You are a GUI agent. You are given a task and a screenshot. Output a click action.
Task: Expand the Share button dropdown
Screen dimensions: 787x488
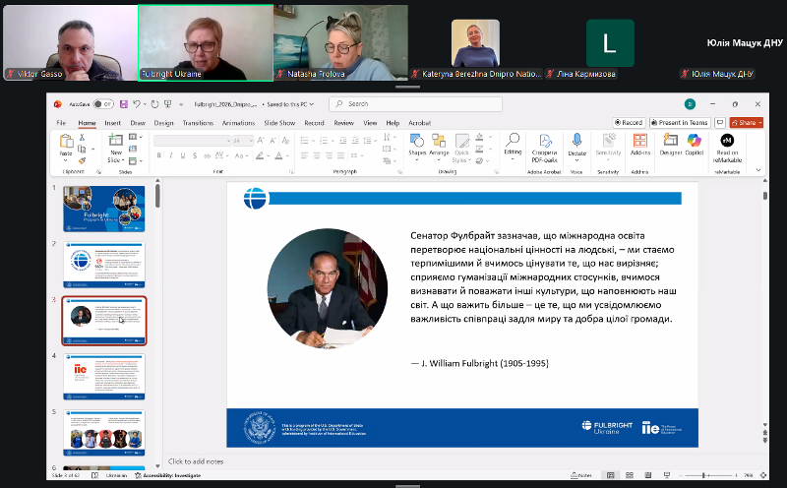[x=758, y=123]
